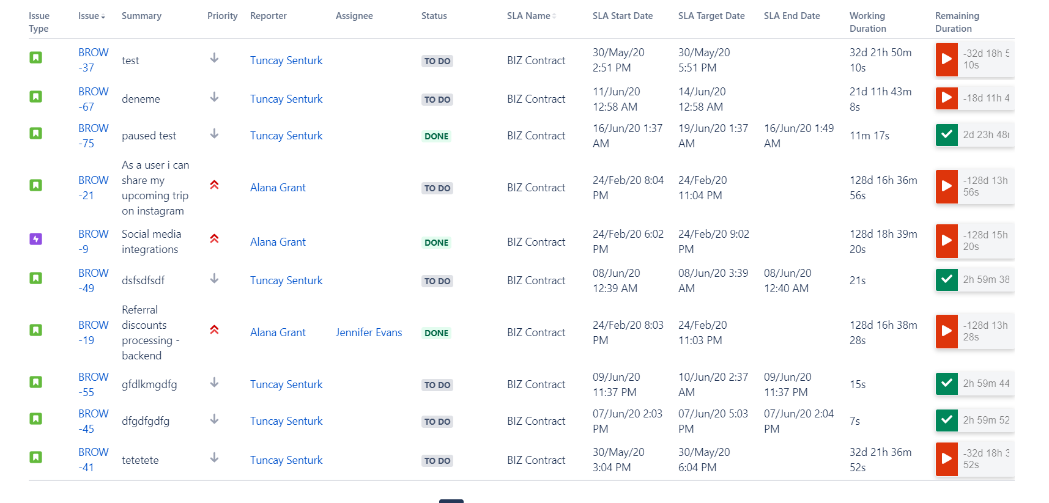Viewport: 1049px width, 503px height.
Task: Click the DONE status badge of BROW-75
Action: (x=436, y=136)
